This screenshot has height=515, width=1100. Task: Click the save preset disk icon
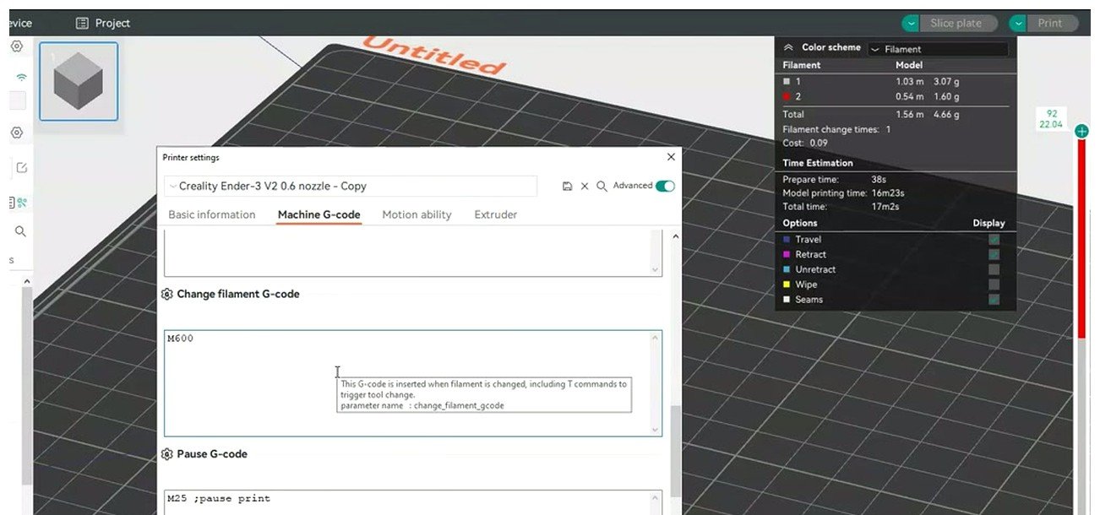568,187
